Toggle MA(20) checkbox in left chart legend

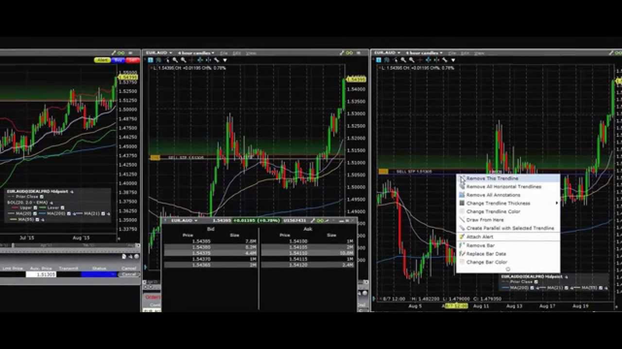[35, 214]
